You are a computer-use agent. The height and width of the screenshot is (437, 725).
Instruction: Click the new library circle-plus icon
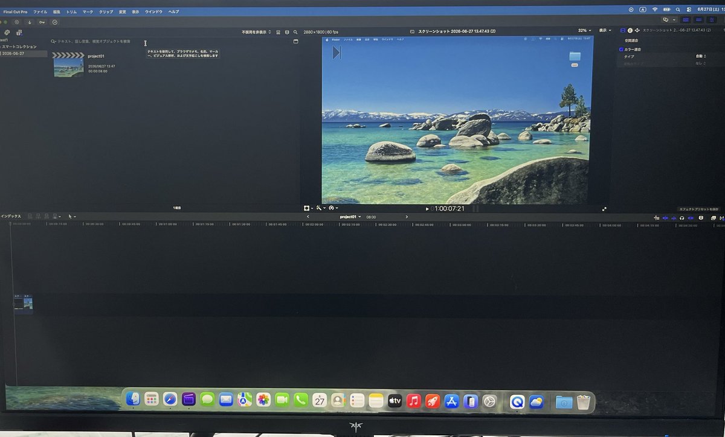click(17, 22)
